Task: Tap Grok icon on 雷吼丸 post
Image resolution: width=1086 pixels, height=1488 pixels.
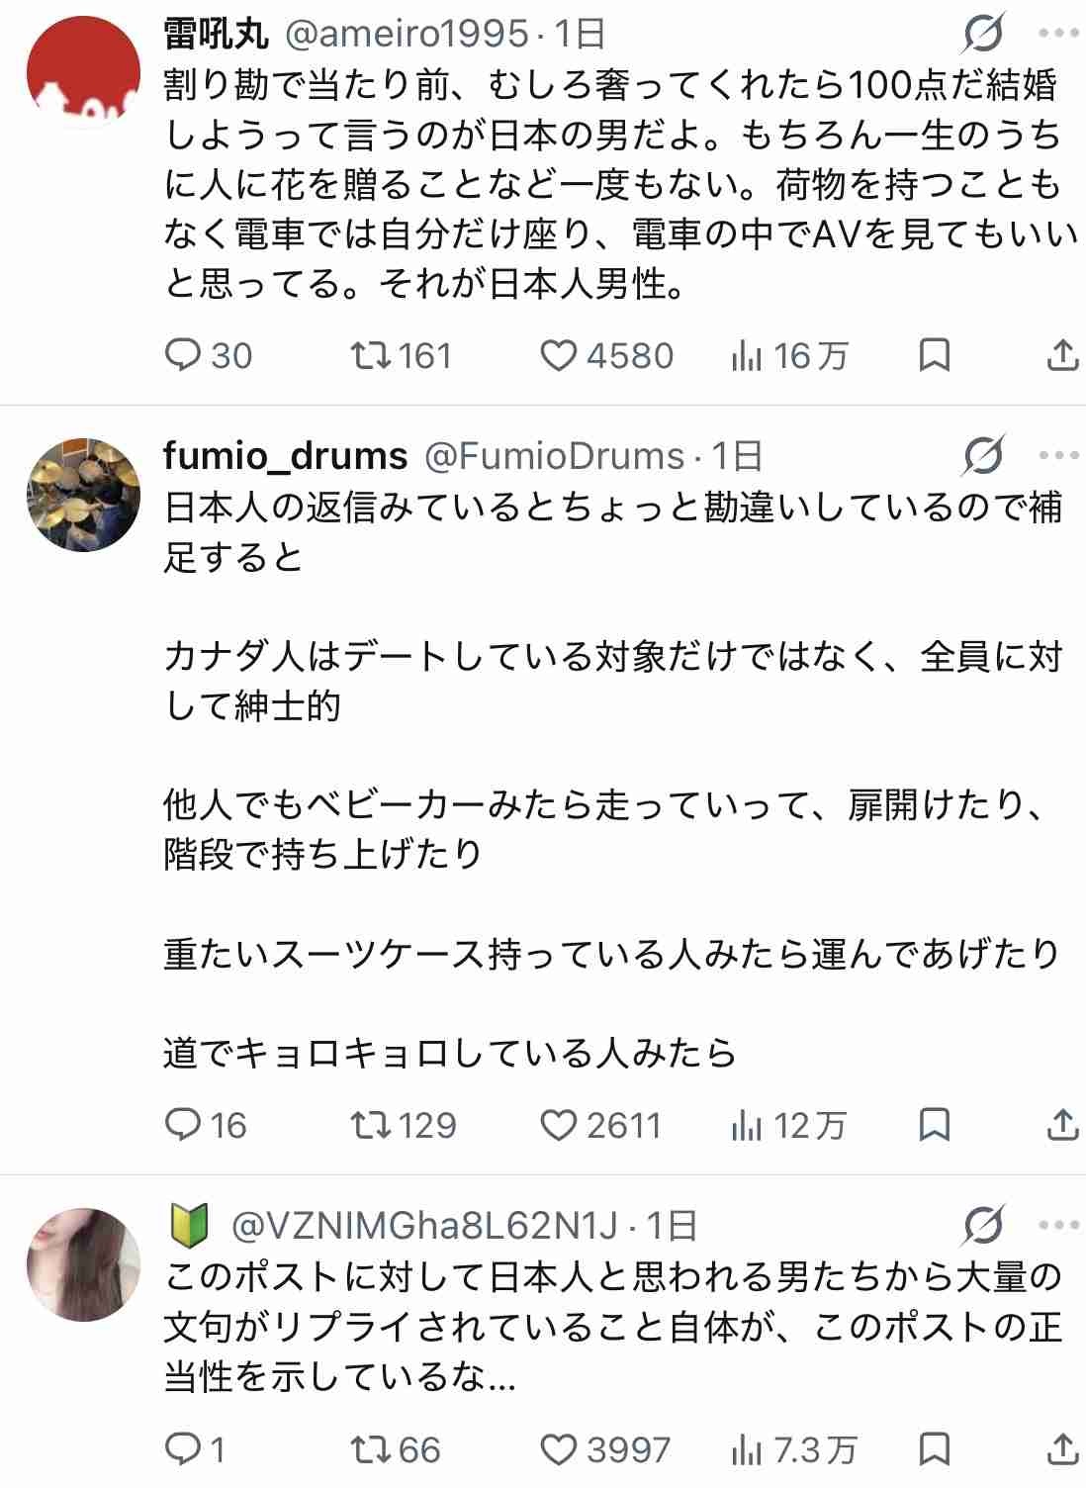Action: [983, 35]
